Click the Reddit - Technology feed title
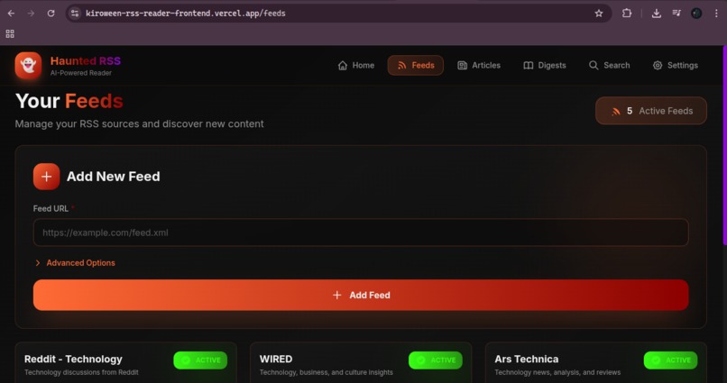 pos(73,359)
